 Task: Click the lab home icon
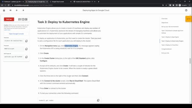pos(4,10)
